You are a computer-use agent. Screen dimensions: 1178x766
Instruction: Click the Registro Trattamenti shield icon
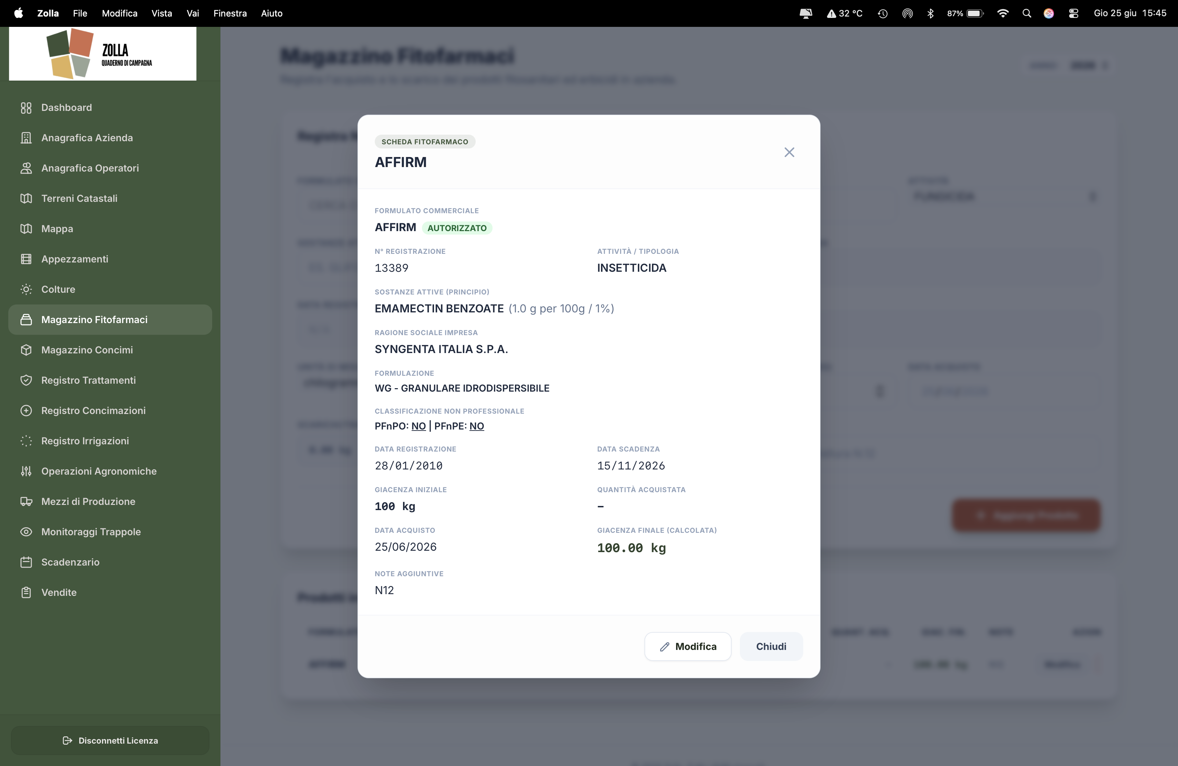point(26,380)
